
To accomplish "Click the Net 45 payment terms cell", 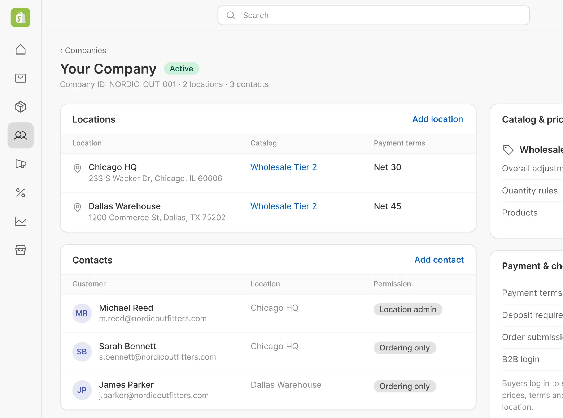I will pos(388,206).
